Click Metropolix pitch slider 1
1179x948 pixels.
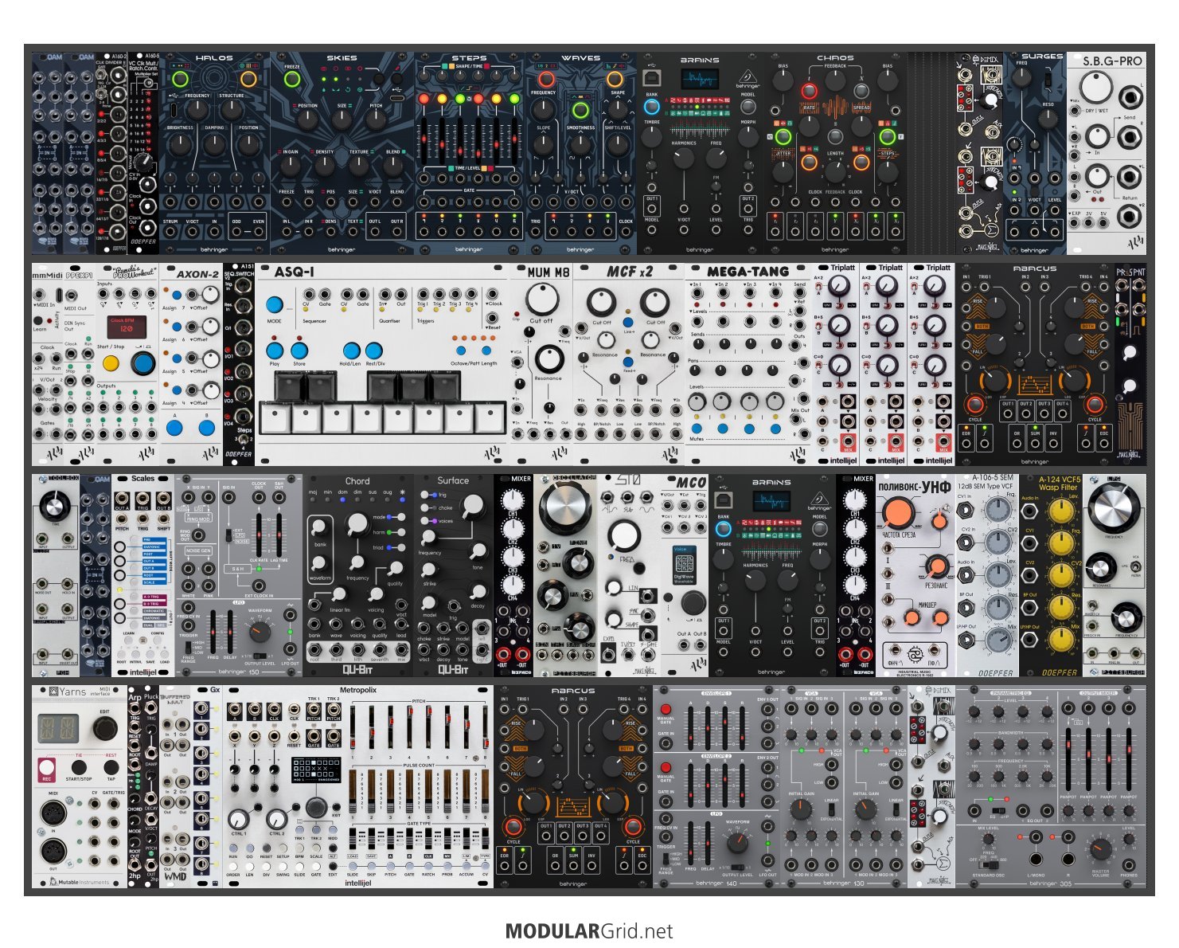354,728
